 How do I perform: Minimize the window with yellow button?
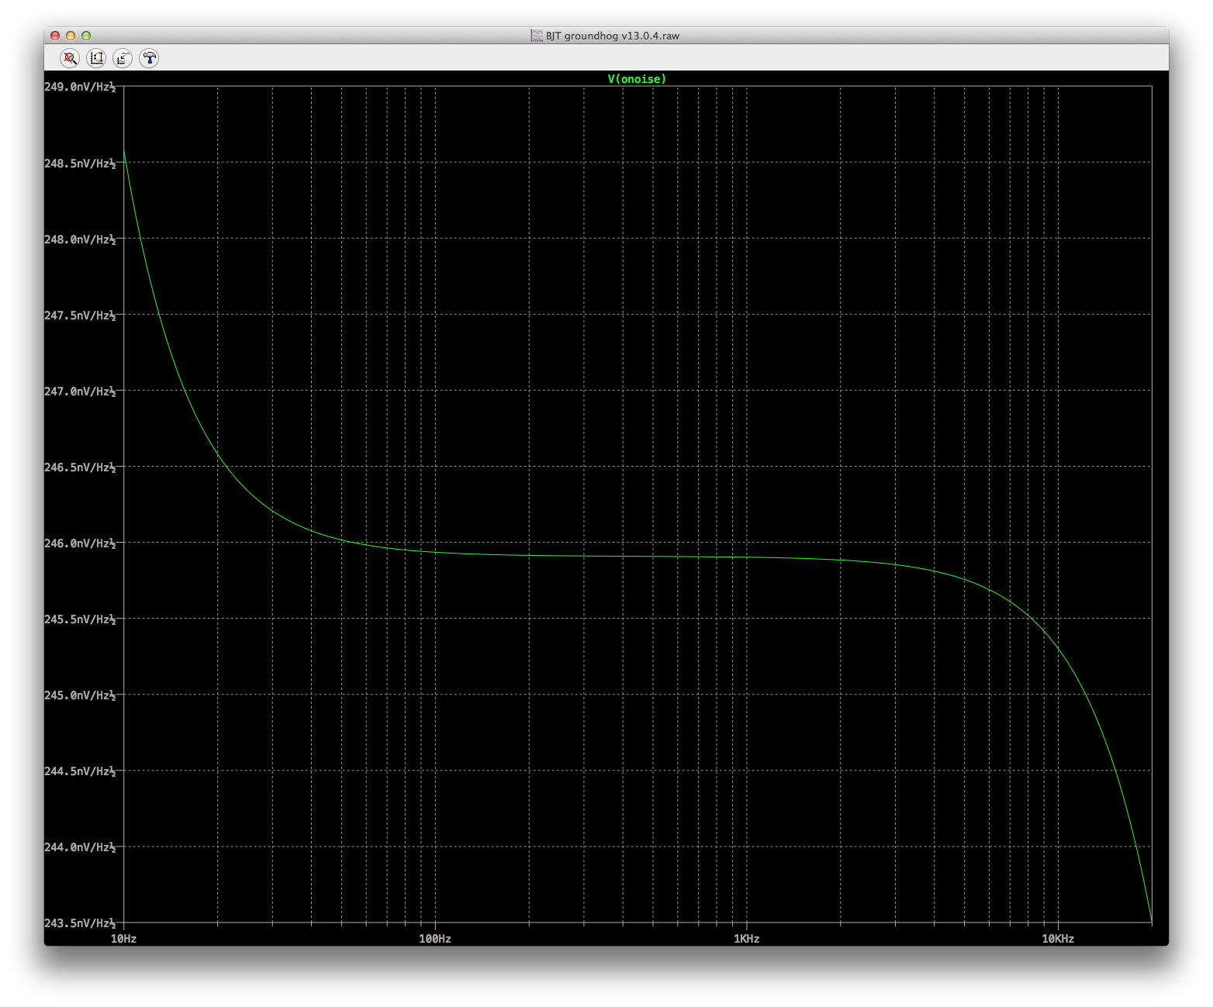click(x=71, y=36)
